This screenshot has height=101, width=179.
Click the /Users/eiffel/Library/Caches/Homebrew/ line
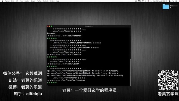click(x=76, y=43)
